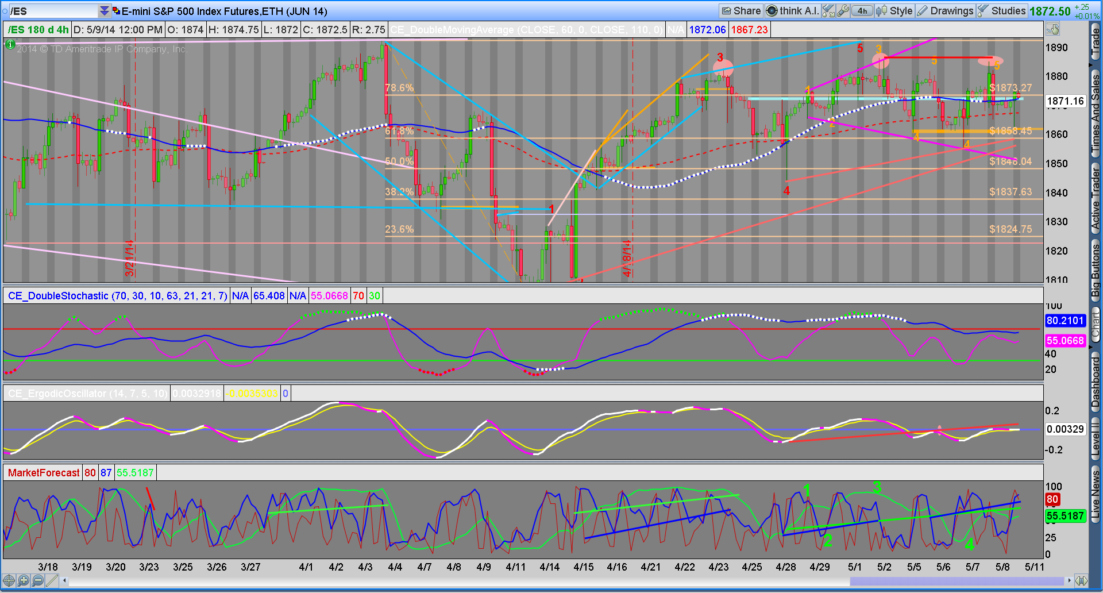The image size is (1103, 593).
Task: Select the pan crosshair tool
Action: [x=9, y=580]
